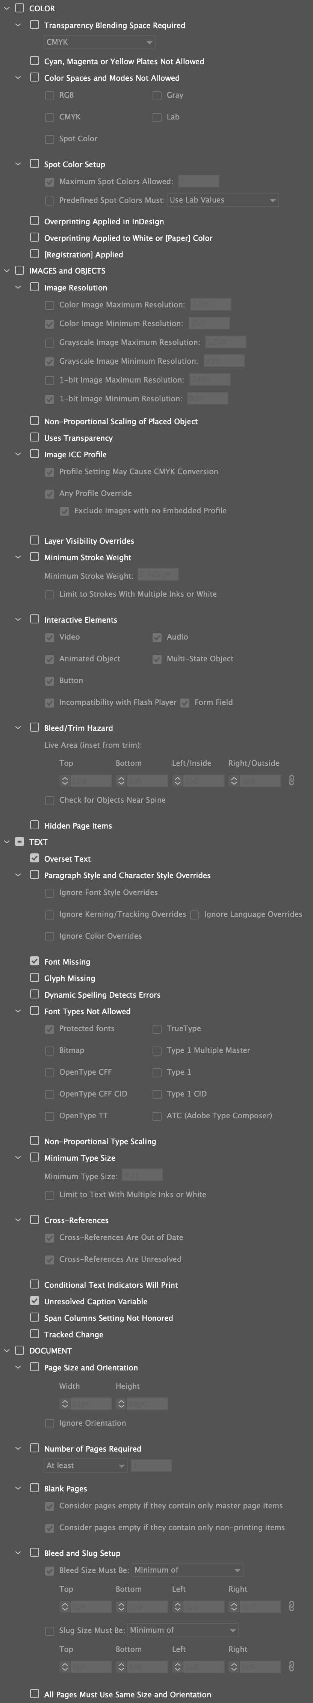The height and width of the screenshot is (1703, 313).
Task: Uncheck the Overset Text checkbox
Action: pyautogui.click(x=35, y=858)
